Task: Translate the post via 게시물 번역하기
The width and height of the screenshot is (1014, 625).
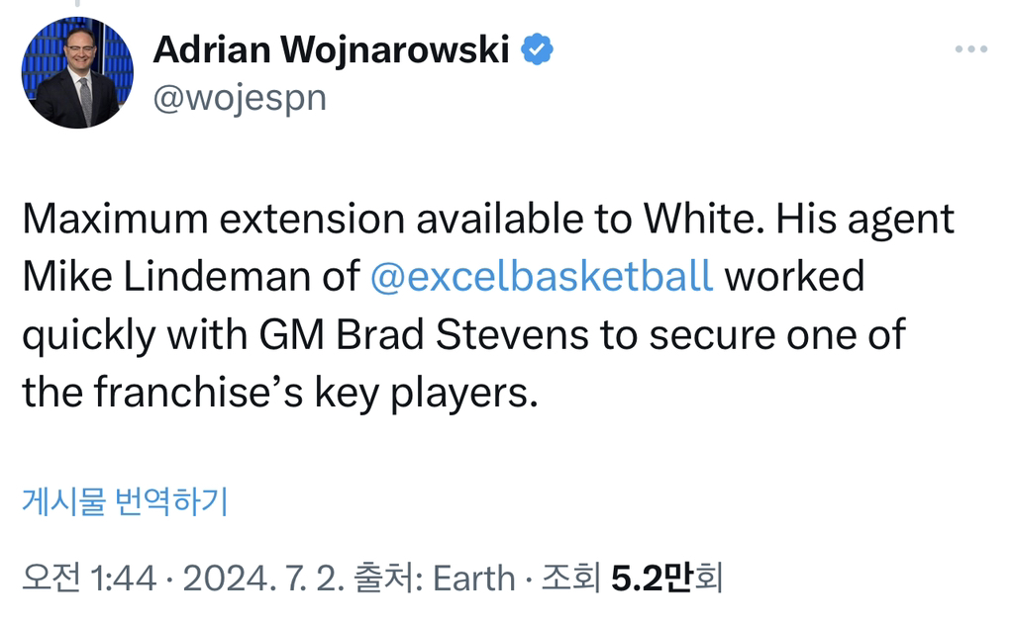Action: click(125, 501)
